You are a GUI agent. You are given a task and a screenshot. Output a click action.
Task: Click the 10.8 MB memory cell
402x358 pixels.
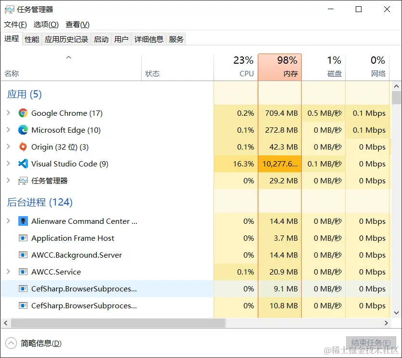280,305
